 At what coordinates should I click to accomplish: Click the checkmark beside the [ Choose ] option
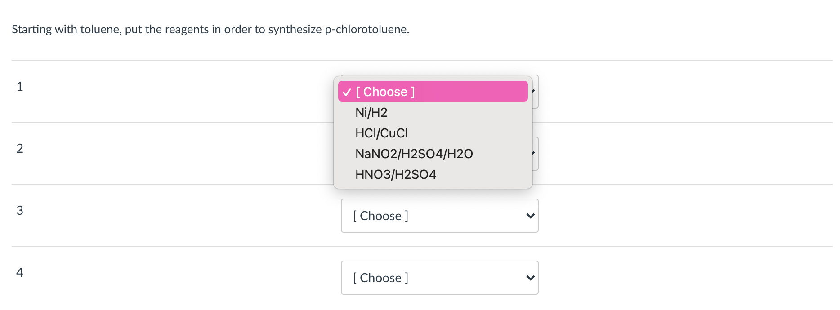point(346,92)
